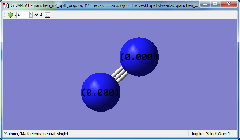Click the atom count status bar text
The width and height of the screenshot is (240, 140).
click(x=36, y=134)
